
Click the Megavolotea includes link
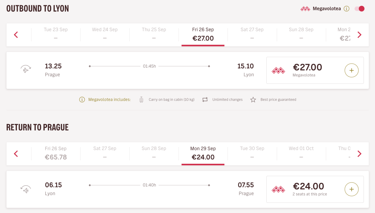pyautogui.click(x=109, y=100)
